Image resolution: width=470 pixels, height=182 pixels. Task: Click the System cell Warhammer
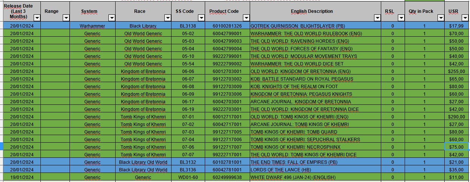pos(93,26)
